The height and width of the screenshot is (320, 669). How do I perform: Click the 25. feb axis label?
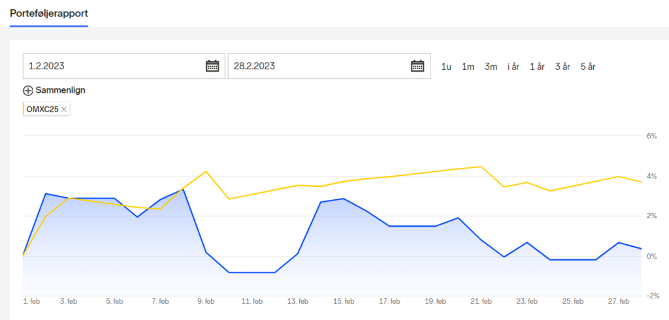[x=572, y=301]
